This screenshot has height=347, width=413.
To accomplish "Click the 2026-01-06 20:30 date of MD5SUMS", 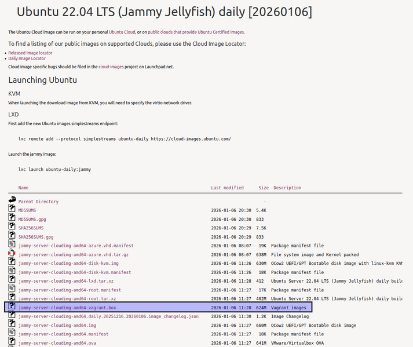I will (231, 210).
